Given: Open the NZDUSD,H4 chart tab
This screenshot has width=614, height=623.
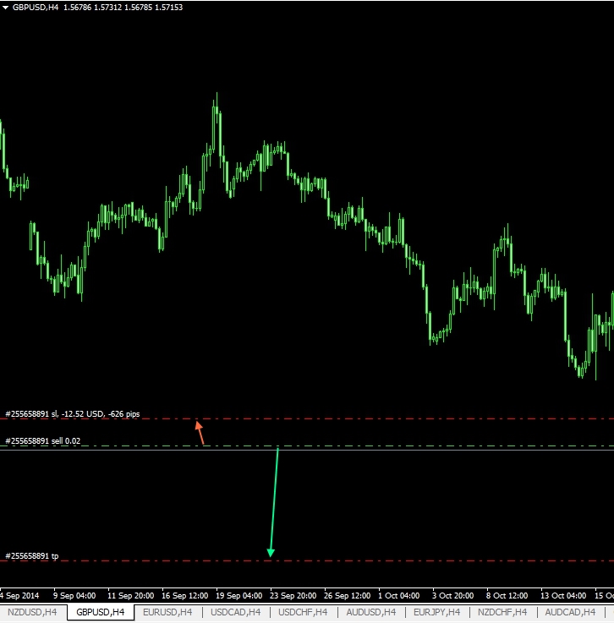Looking at the screenshot, I should pyautogui.click(x=32, y=612).
